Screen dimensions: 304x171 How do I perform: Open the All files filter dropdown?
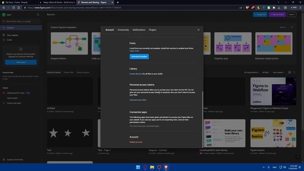pos(266,73)
